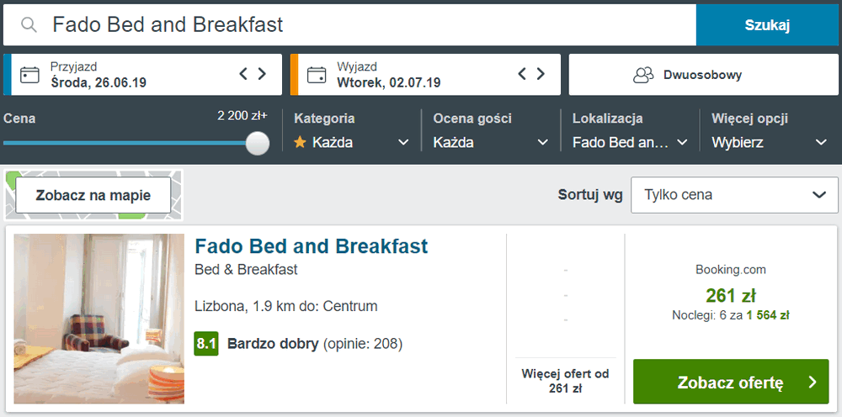Open the Sortuj wg Tylko cena combo box

tap(734, 194)
